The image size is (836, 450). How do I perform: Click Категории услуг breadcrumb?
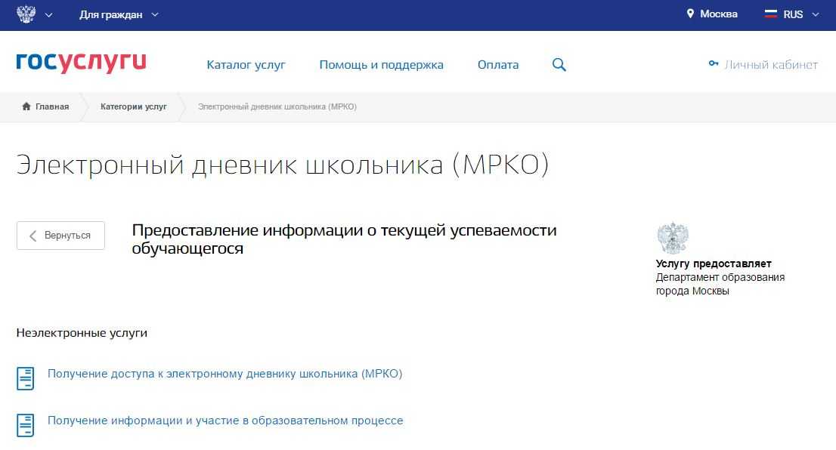[x=133, y=106]
